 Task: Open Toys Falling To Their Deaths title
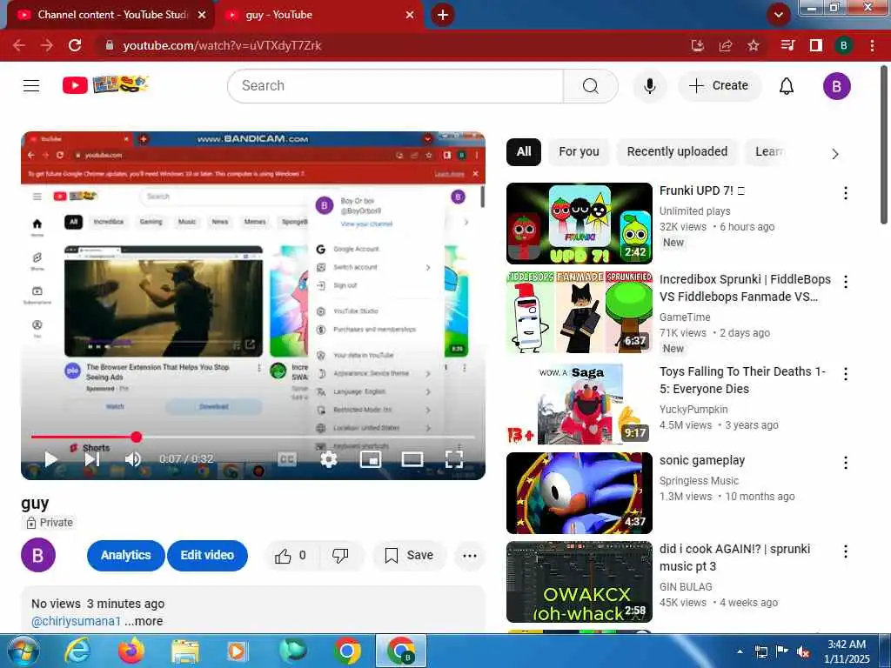(x=742, y=380)
